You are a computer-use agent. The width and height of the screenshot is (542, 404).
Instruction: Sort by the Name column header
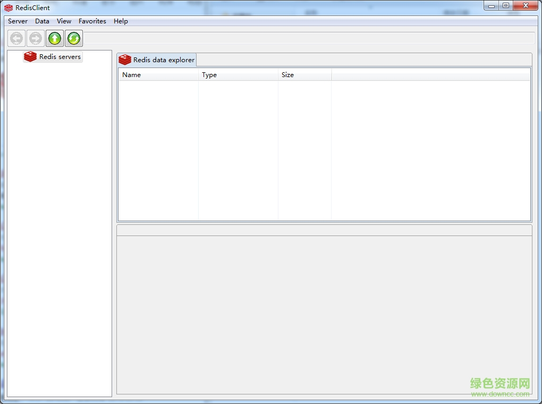click(x=159, y=75)
